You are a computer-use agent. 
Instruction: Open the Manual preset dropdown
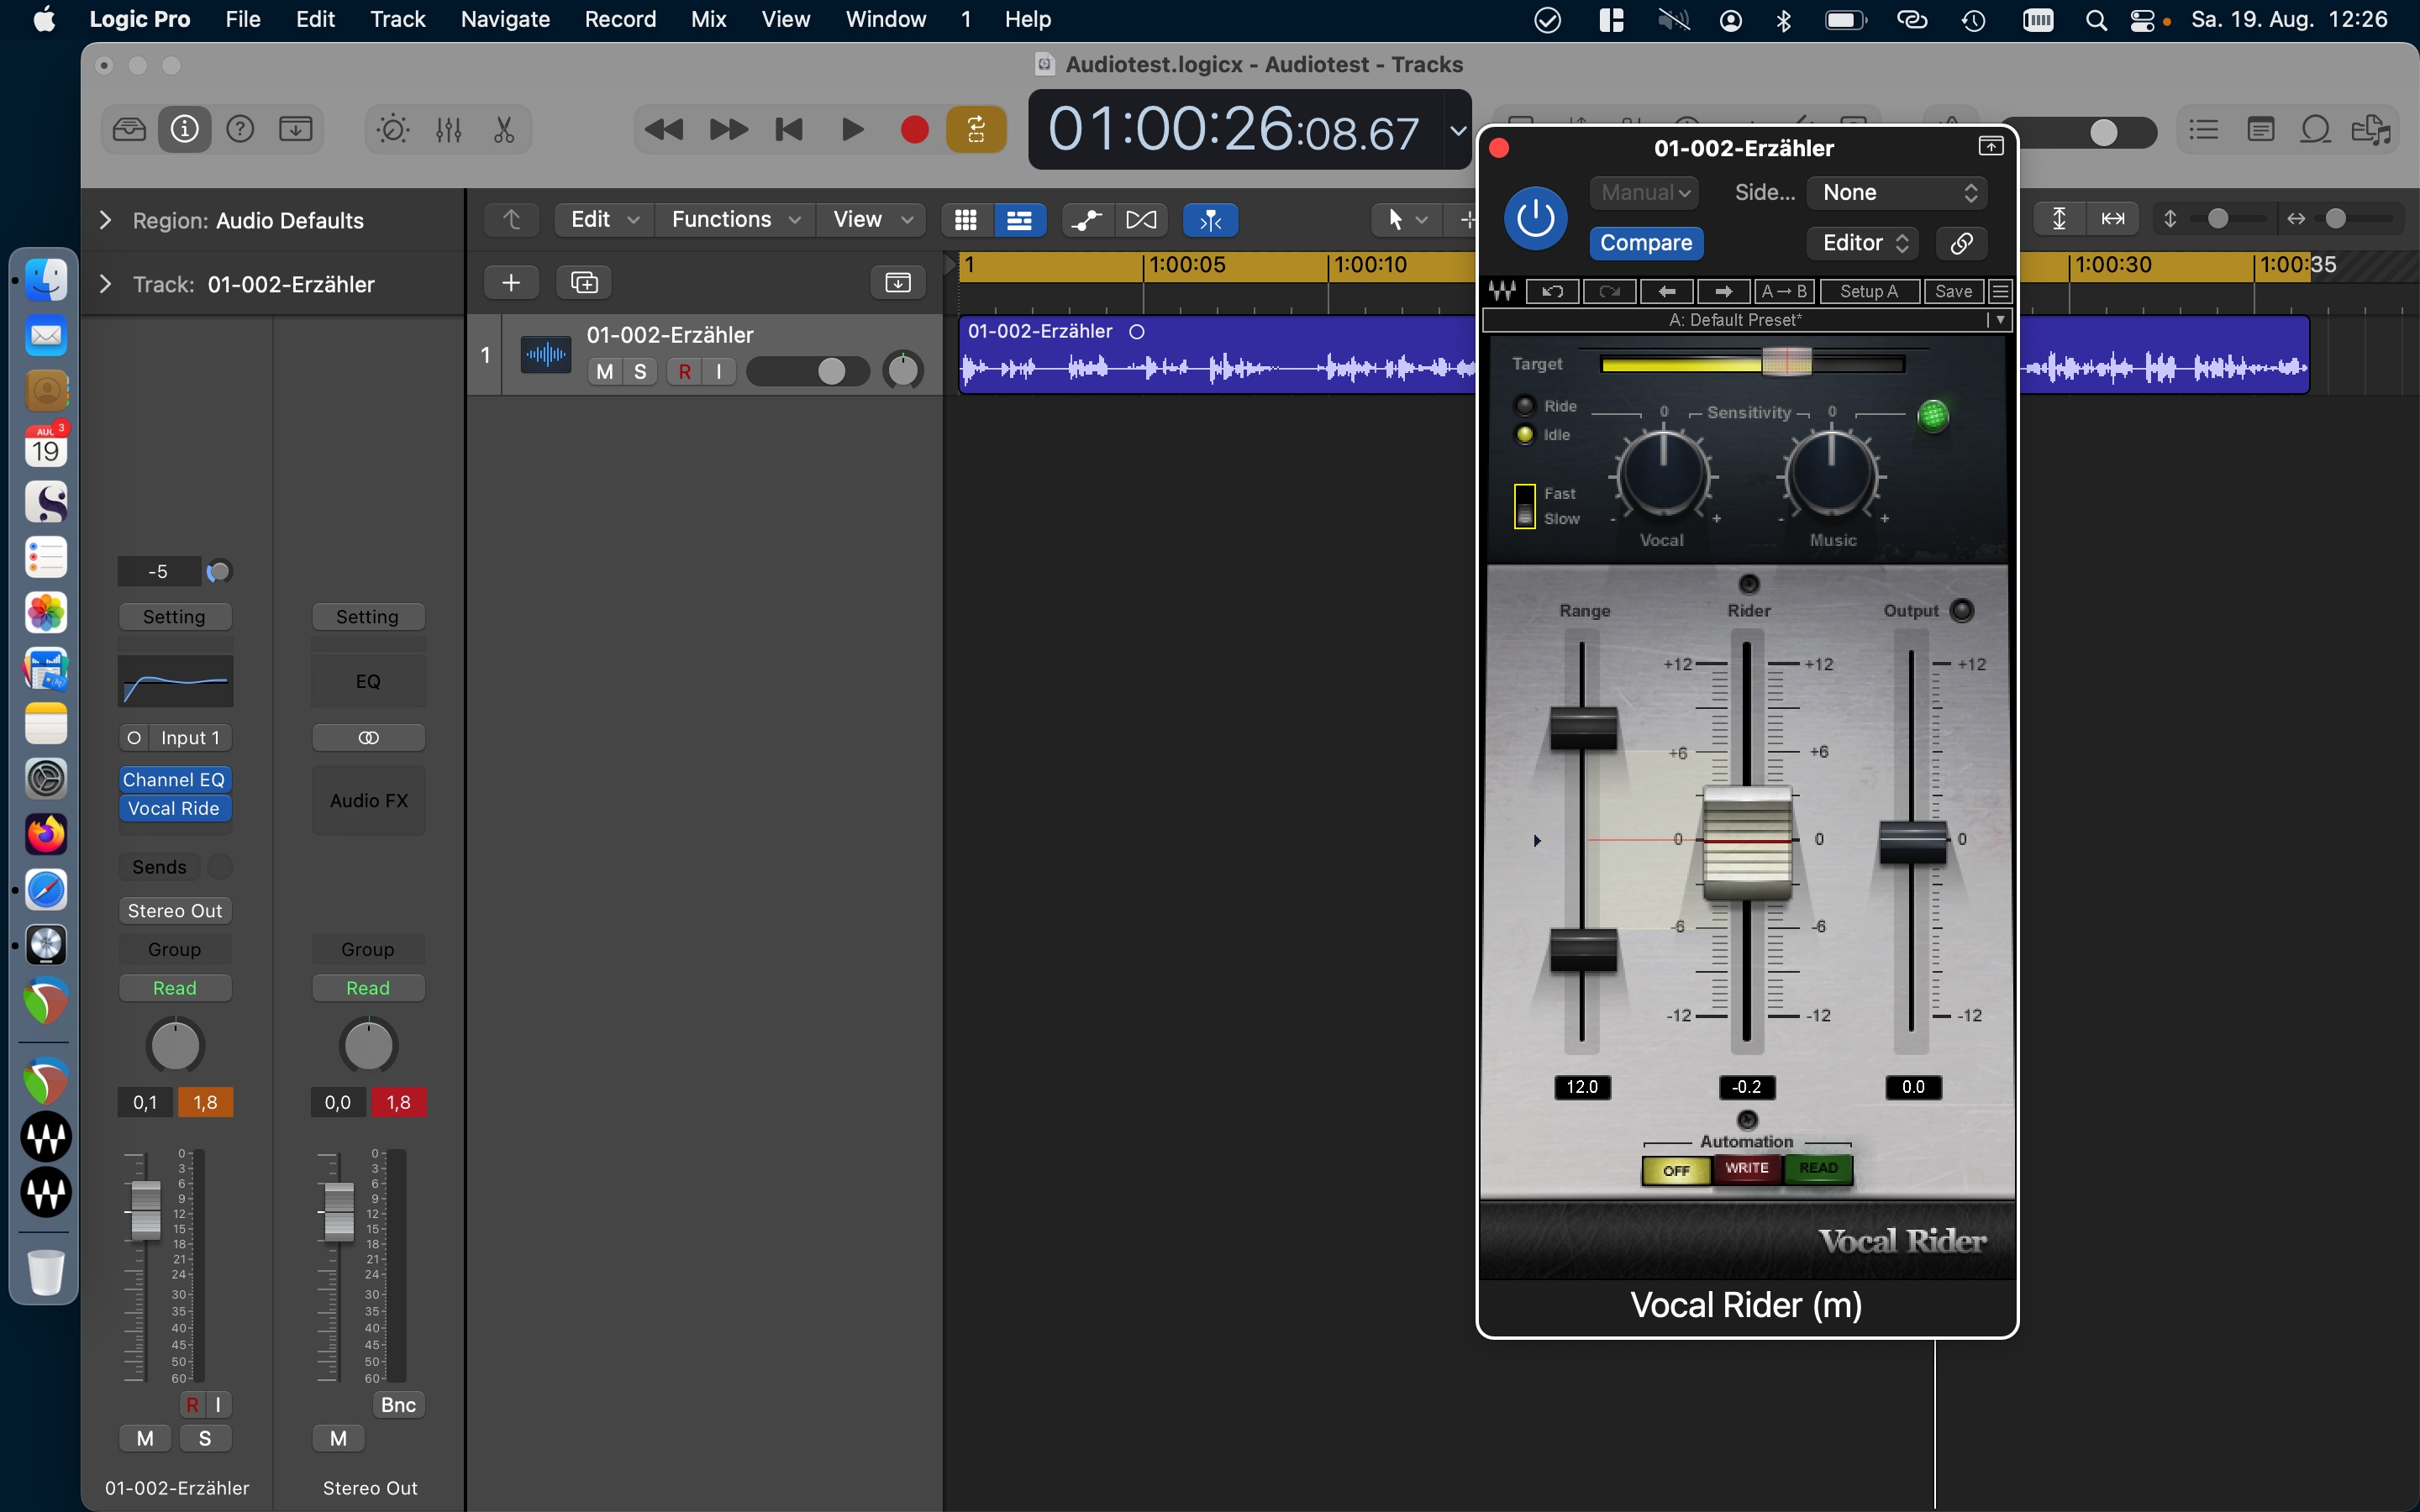pos(1643,192)
